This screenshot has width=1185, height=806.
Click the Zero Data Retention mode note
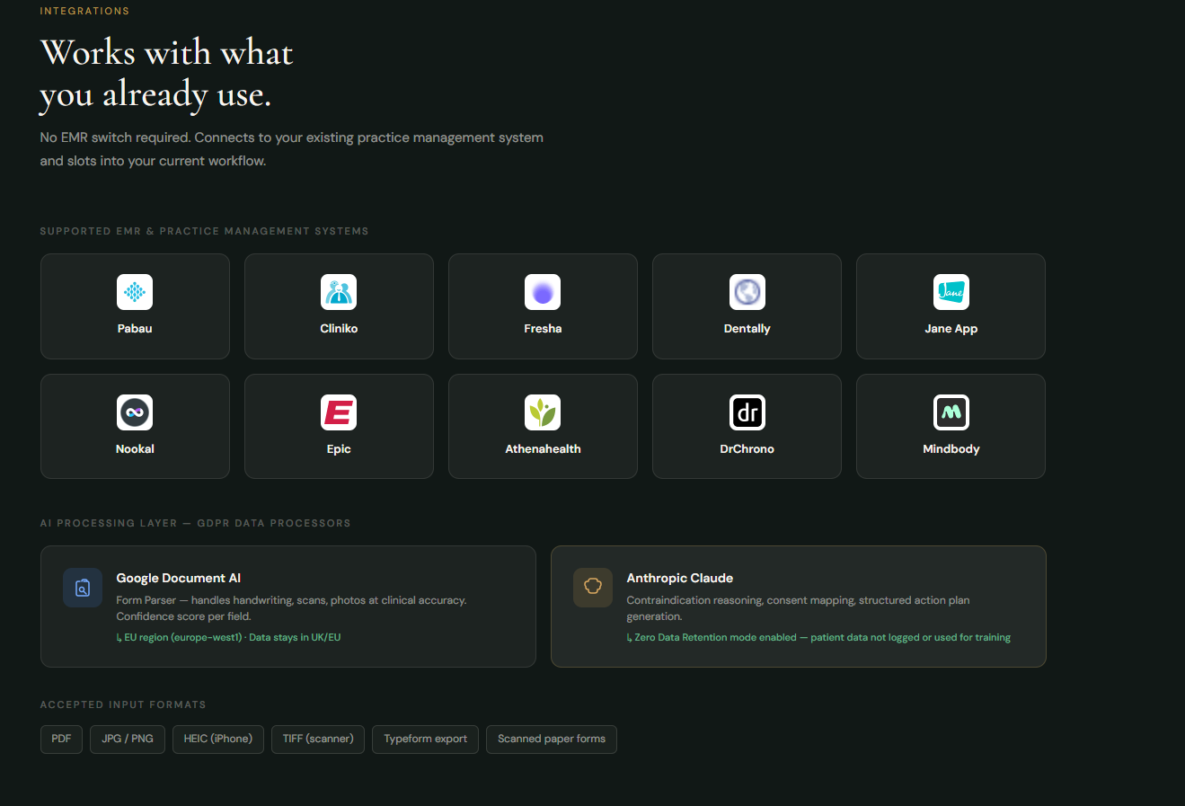[x=818, y=637]
